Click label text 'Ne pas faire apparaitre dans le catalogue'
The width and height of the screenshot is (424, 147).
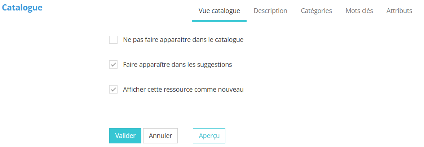tap(183, 40)
